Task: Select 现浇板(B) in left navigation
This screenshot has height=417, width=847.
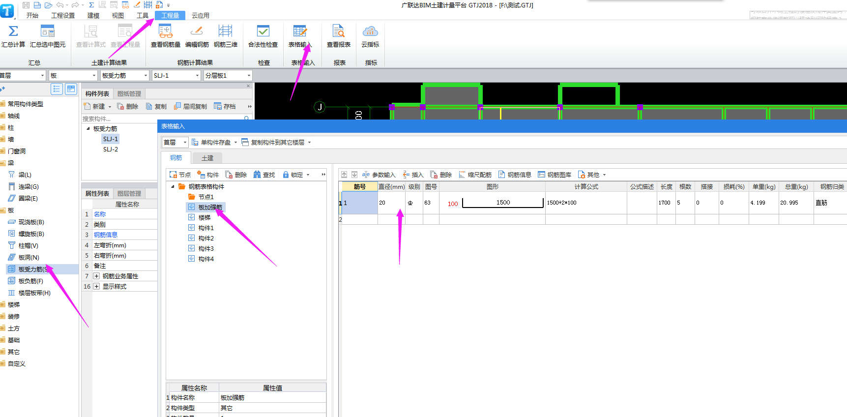Action: tap(31, 222)
